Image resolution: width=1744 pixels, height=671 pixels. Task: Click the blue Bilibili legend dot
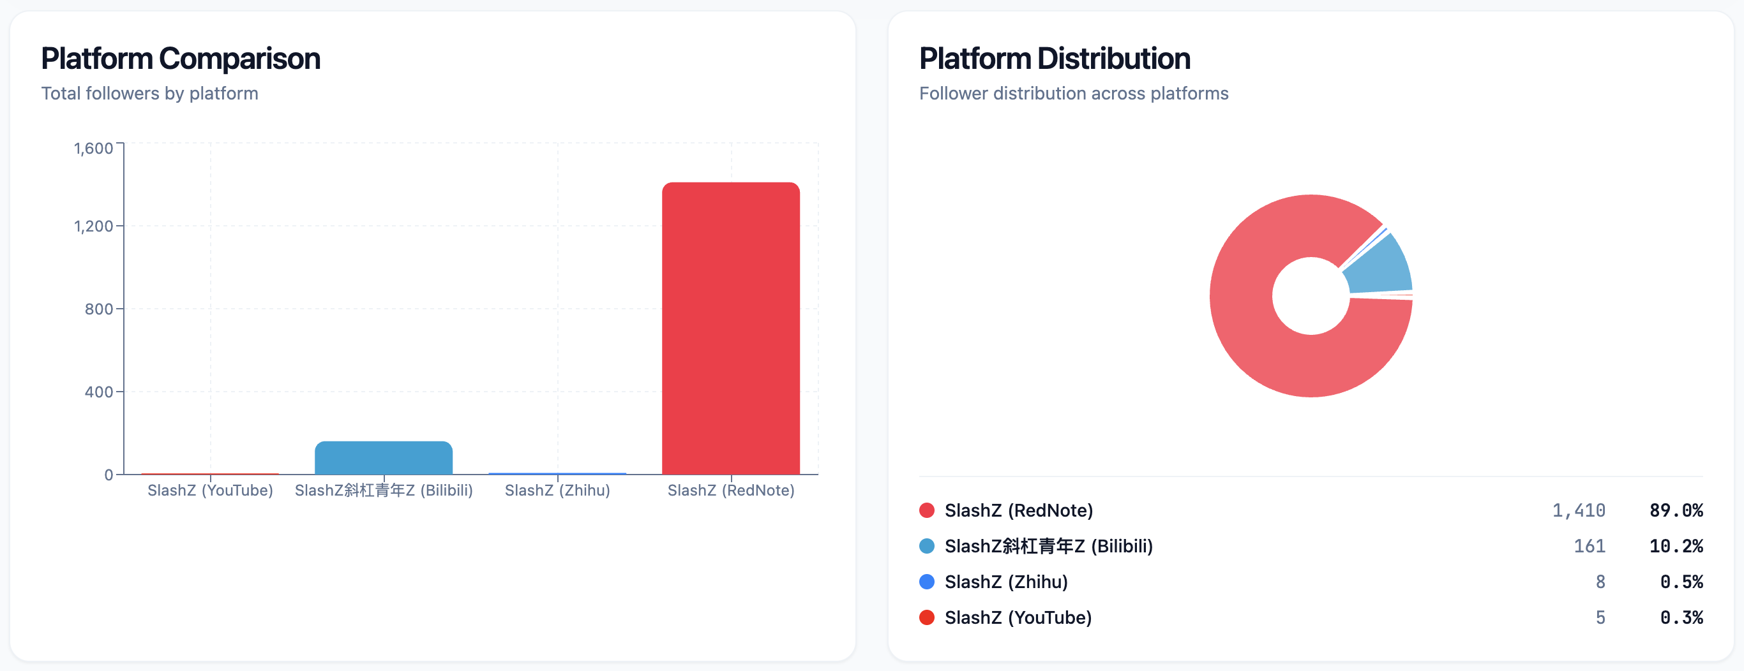click(927, 547)
